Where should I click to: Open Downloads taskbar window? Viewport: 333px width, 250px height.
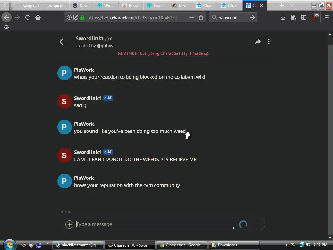(234, 245)
